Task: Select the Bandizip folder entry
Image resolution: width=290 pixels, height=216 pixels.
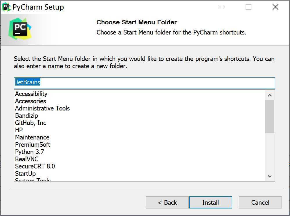Action: (26, 116)
